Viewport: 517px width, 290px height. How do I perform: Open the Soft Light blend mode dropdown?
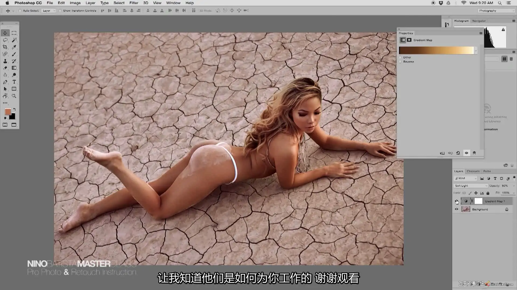coord(471,186)
